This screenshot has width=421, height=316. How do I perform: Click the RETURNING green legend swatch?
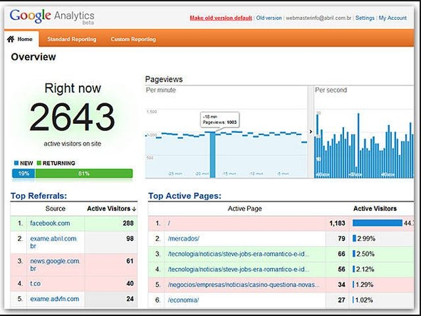click(x=39, y=163)
